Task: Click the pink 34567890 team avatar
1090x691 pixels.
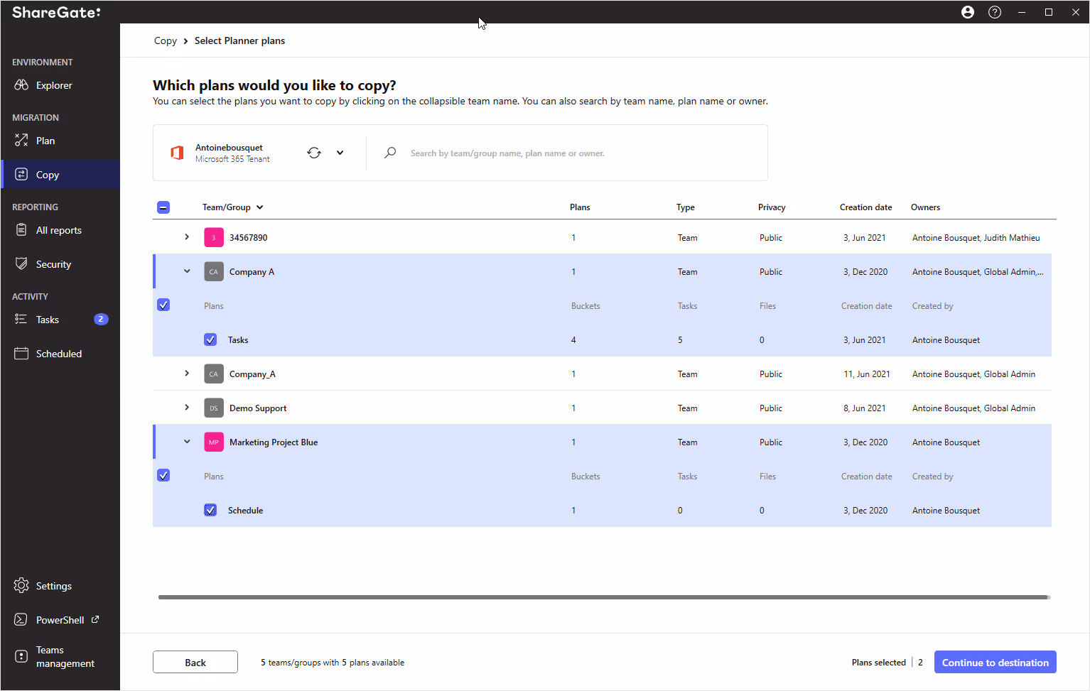Action: point(214,237)
